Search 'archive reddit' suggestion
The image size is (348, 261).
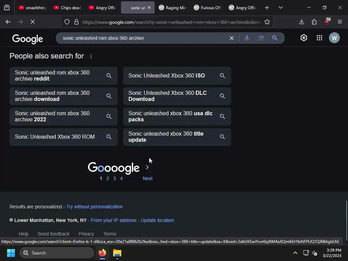point(64,76)
